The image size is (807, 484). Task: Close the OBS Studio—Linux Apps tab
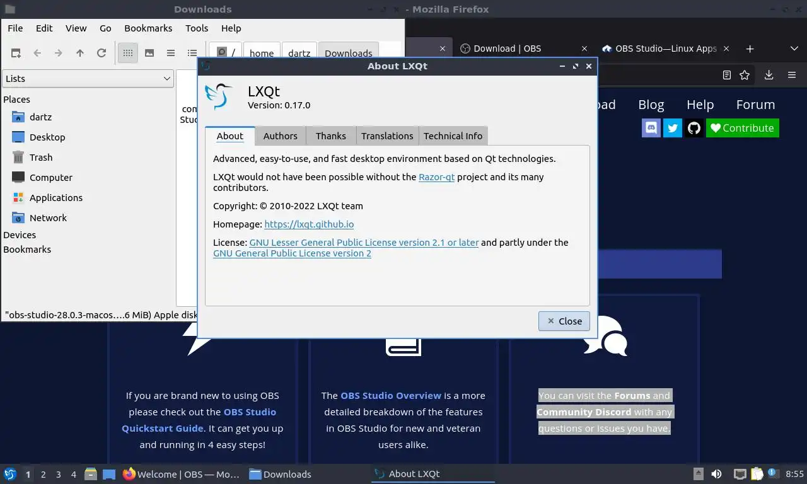pos(726,49)
